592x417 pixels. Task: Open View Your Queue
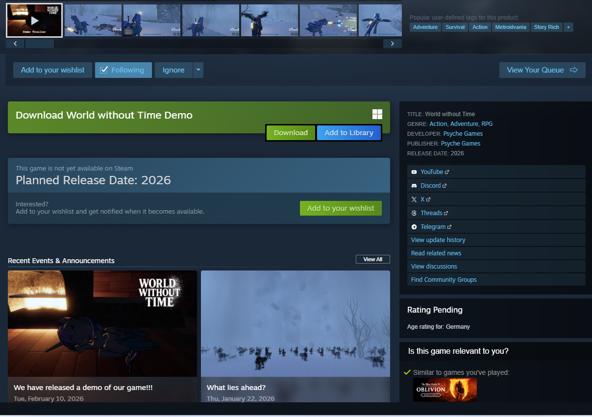click(543, 70)
